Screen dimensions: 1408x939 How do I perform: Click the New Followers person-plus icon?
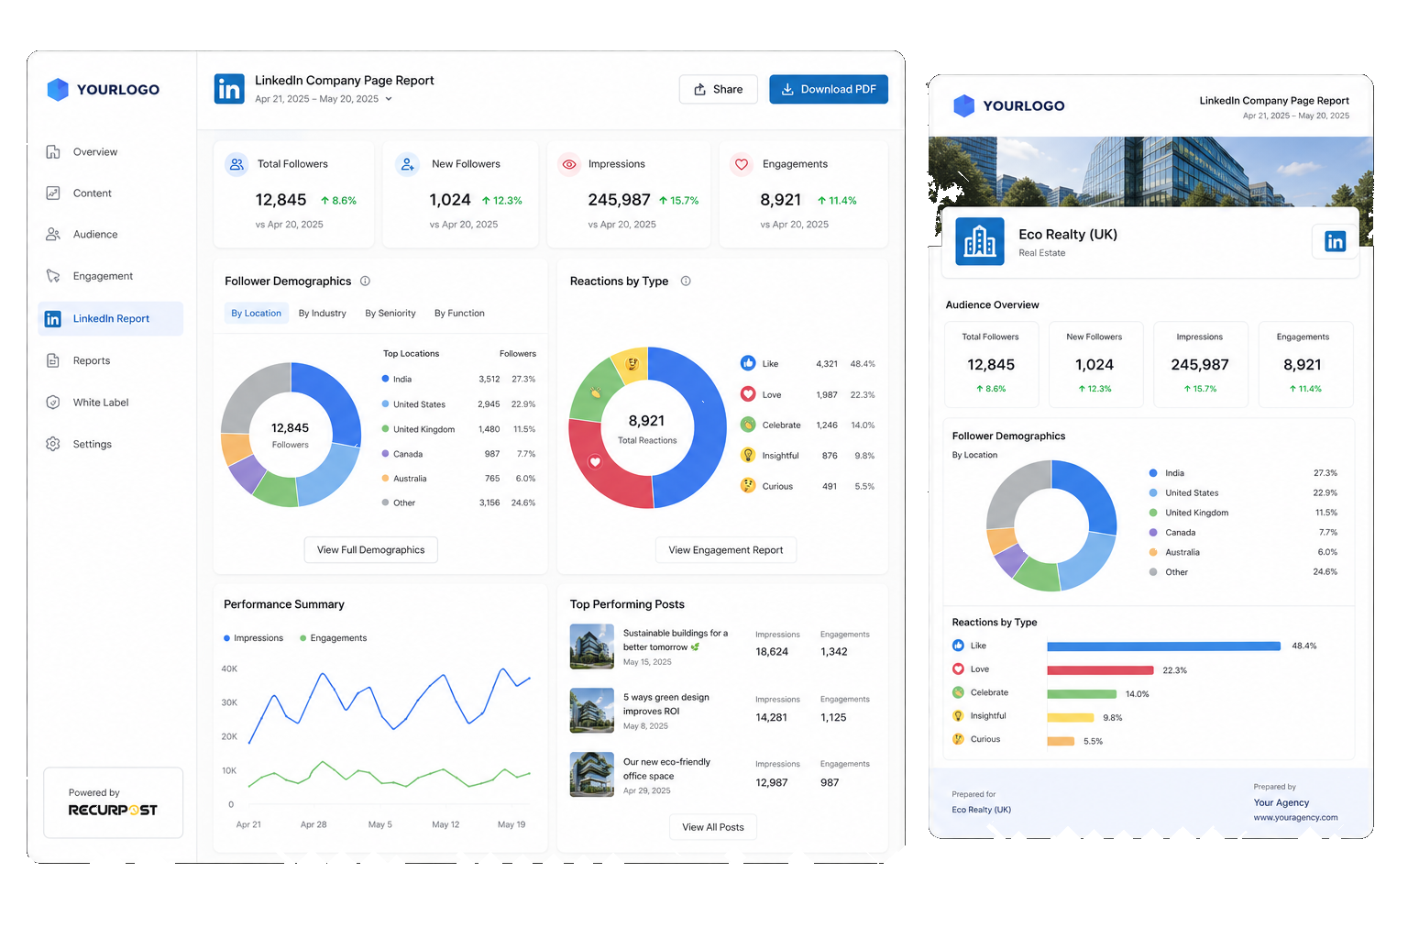(407, 164)
